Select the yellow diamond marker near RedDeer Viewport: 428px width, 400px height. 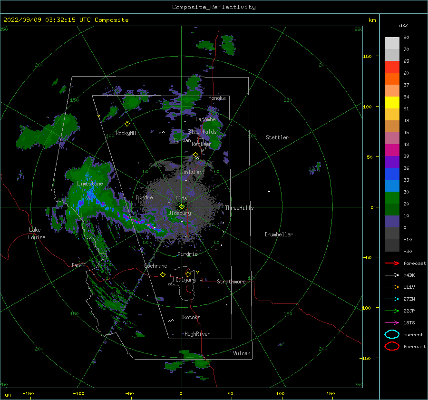pyautogui.click(x=196, y=155)
